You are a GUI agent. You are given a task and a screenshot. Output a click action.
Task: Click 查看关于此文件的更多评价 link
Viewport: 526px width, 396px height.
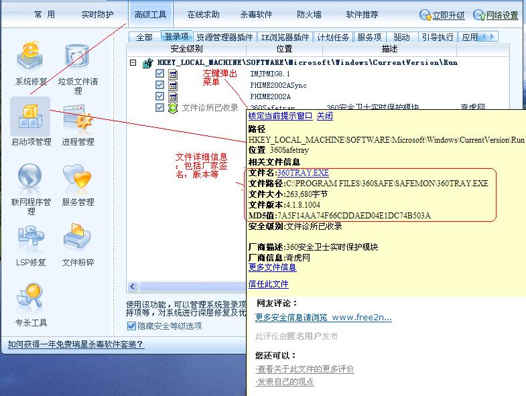(x=305, y=369)
